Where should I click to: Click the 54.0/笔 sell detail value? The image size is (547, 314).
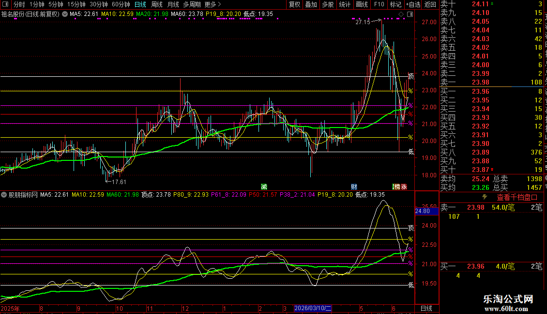tap(503, 207)
